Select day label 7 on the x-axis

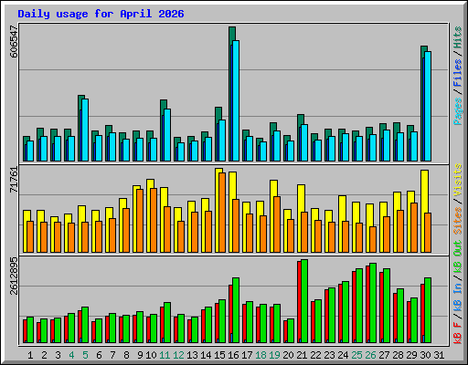112,355
